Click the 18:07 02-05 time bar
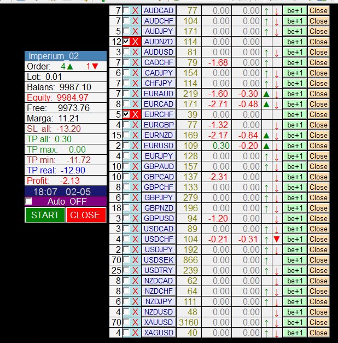 (x=66, y=191)
